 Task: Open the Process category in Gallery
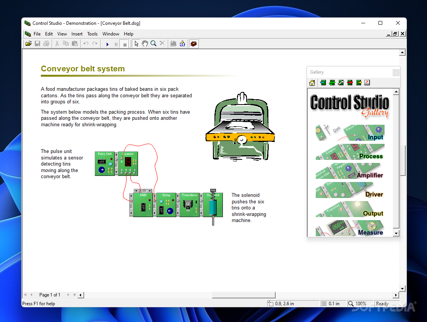[x=350, y=152]
